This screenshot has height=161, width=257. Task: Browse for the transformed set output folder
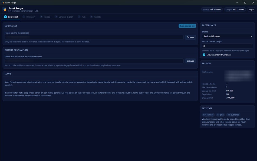[190, 61]
